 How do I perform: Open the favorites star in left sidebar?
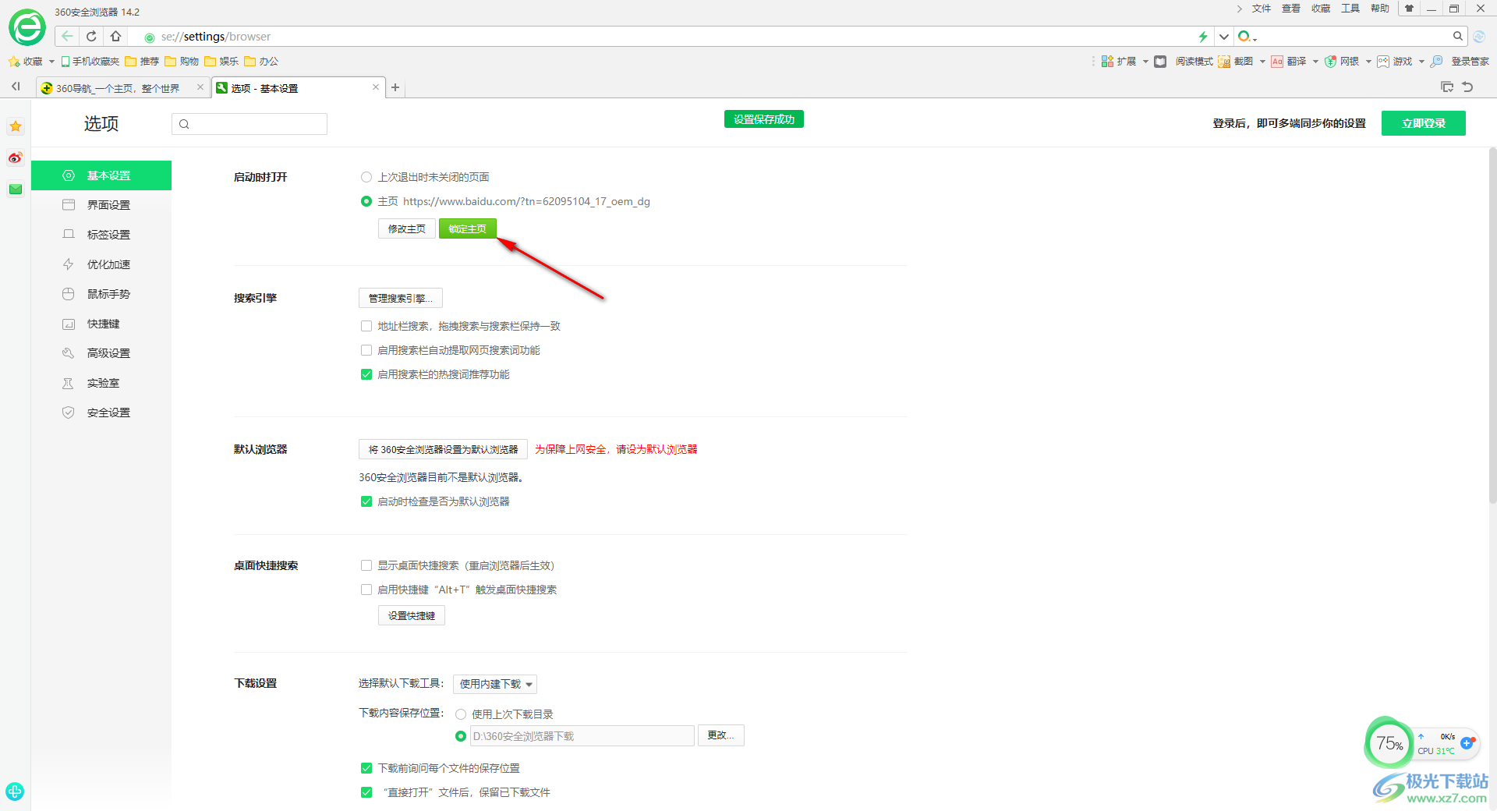[x=16, y=126]
